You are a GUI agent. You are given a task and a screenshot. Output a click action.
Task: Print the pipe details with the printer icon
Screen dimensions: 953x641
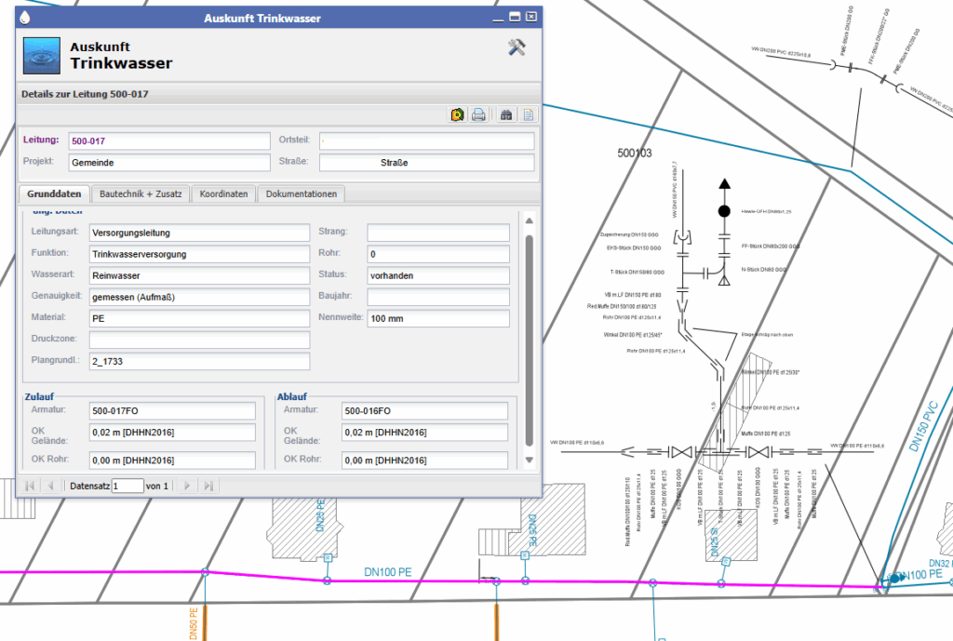click(x=478, y=114)
